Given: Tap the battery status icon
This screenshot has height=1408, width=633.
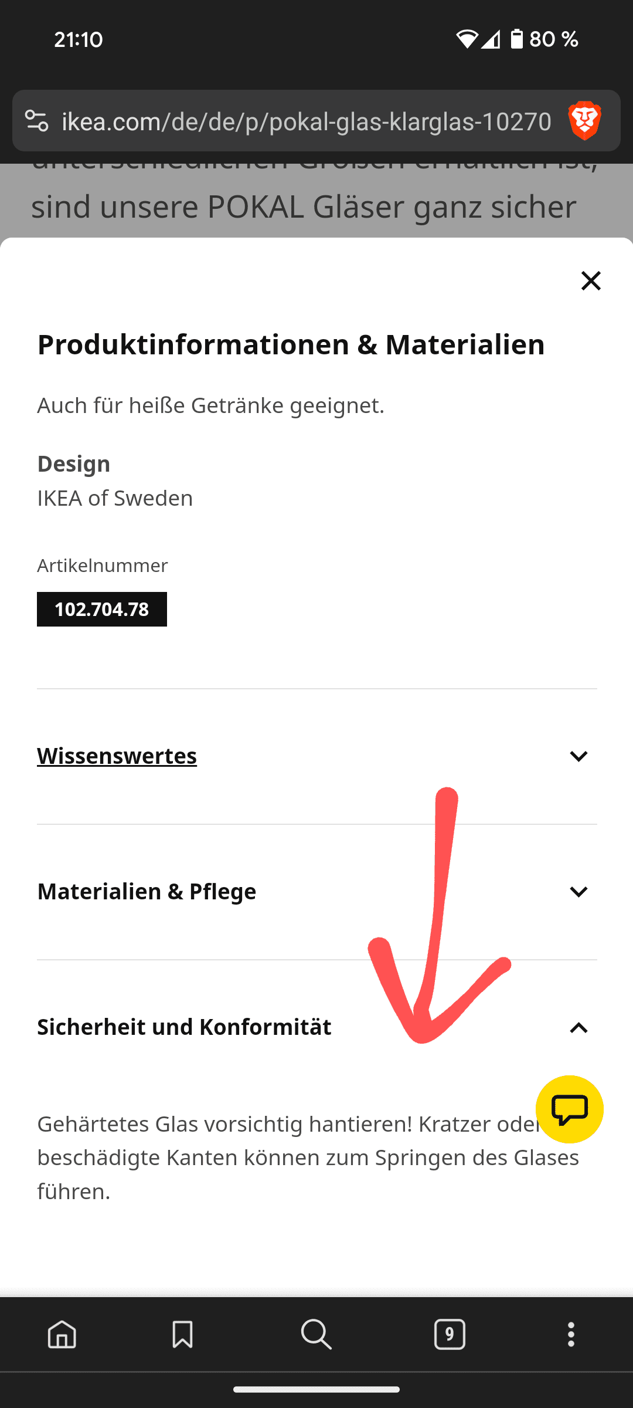Looking at the screenshot, I should coord(516,39).
